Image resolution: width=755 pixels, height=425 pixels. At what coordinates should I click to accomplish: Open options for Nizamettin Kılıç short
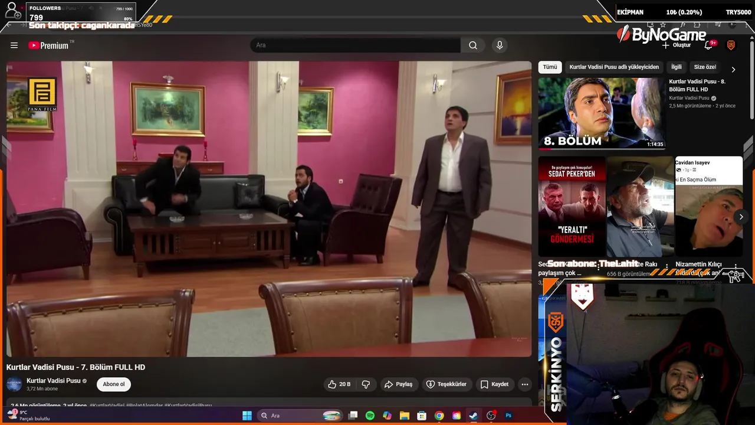(x=736, y=266)
